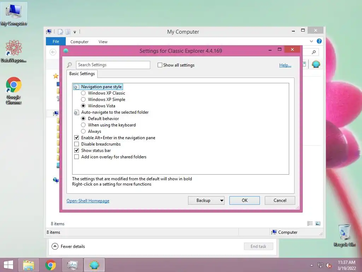Click the Explorer search magnifier icon
Screen dimensions: 362x272
point(314,52)
